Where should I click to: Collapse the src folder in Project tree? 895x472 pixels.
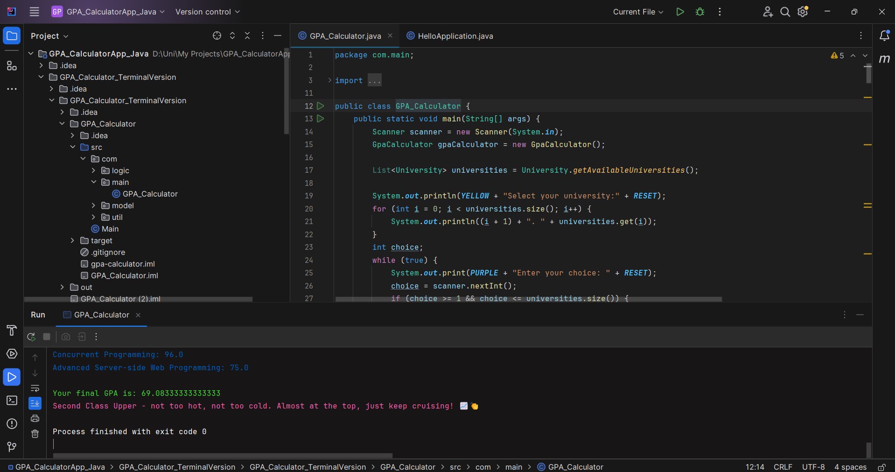click(x=73, y=147)
